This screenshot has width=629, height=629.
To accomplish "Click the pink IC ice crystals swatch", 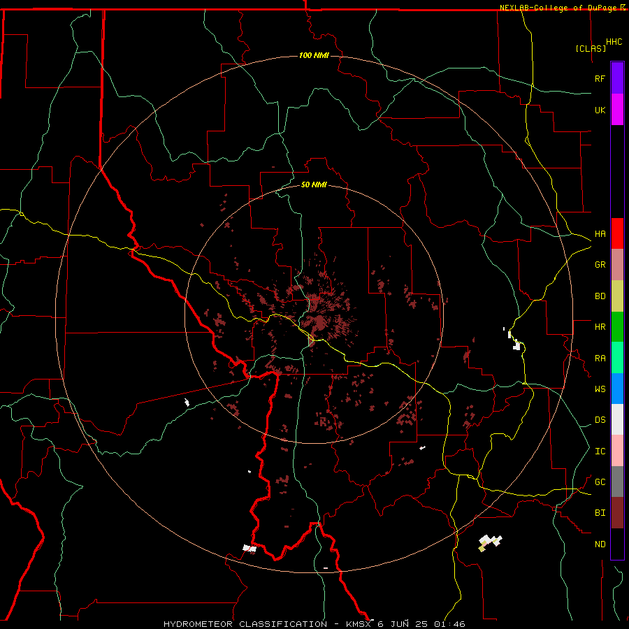I will pos(617,451).
